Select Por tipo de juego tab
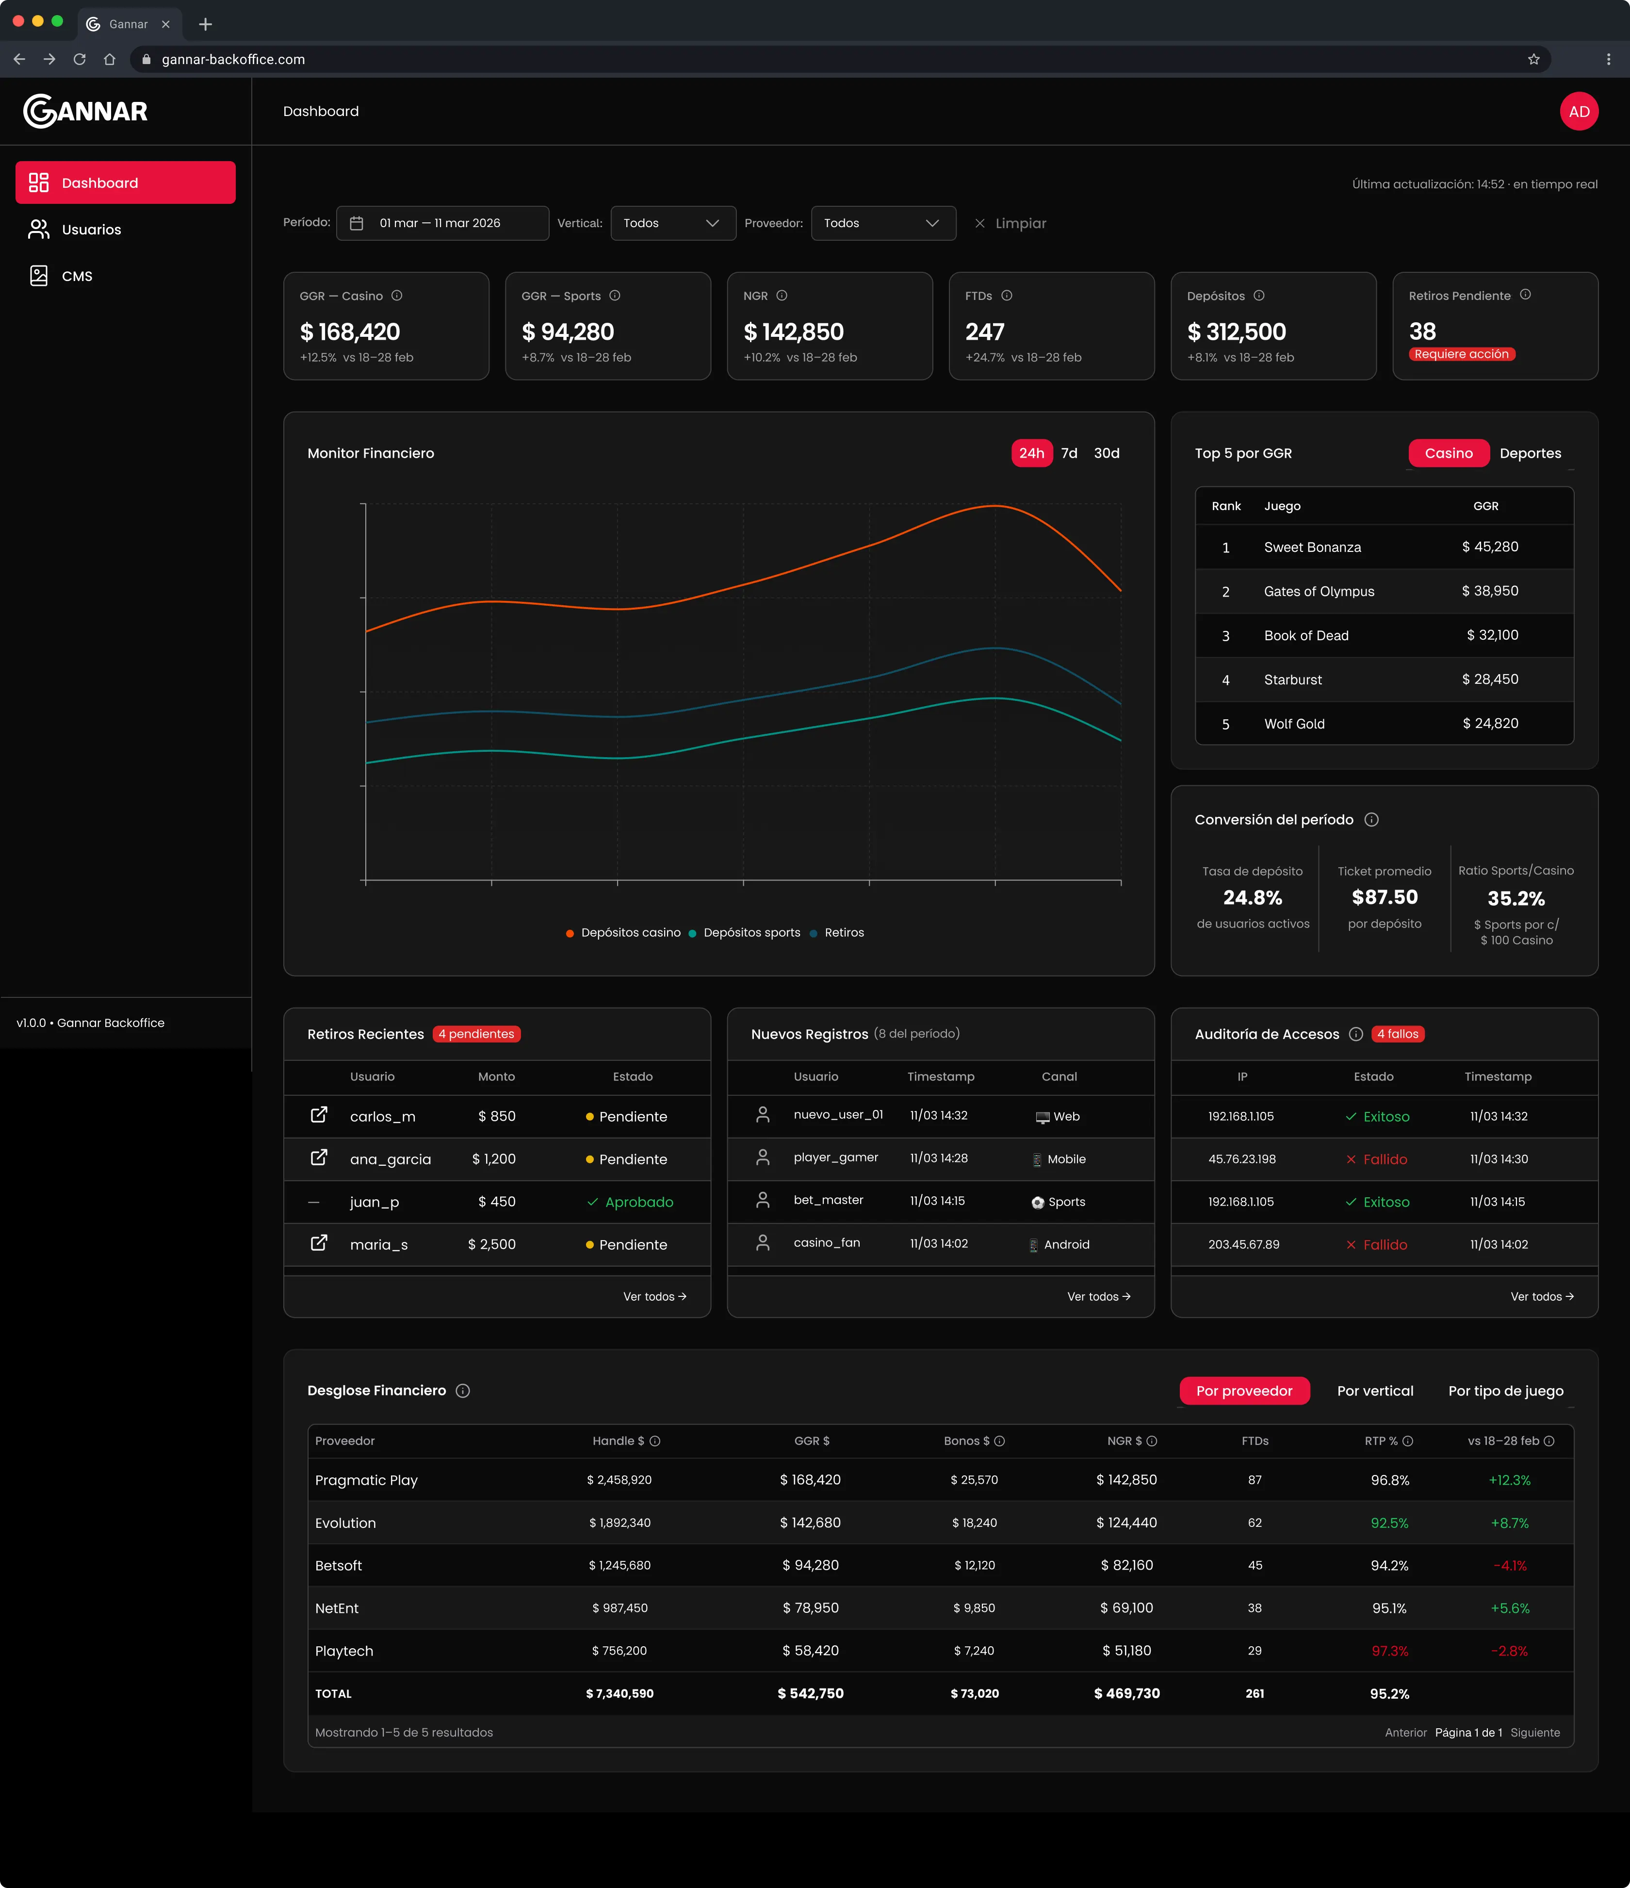Viewport: 1630px width, 1888px height. [1505, 1391]
